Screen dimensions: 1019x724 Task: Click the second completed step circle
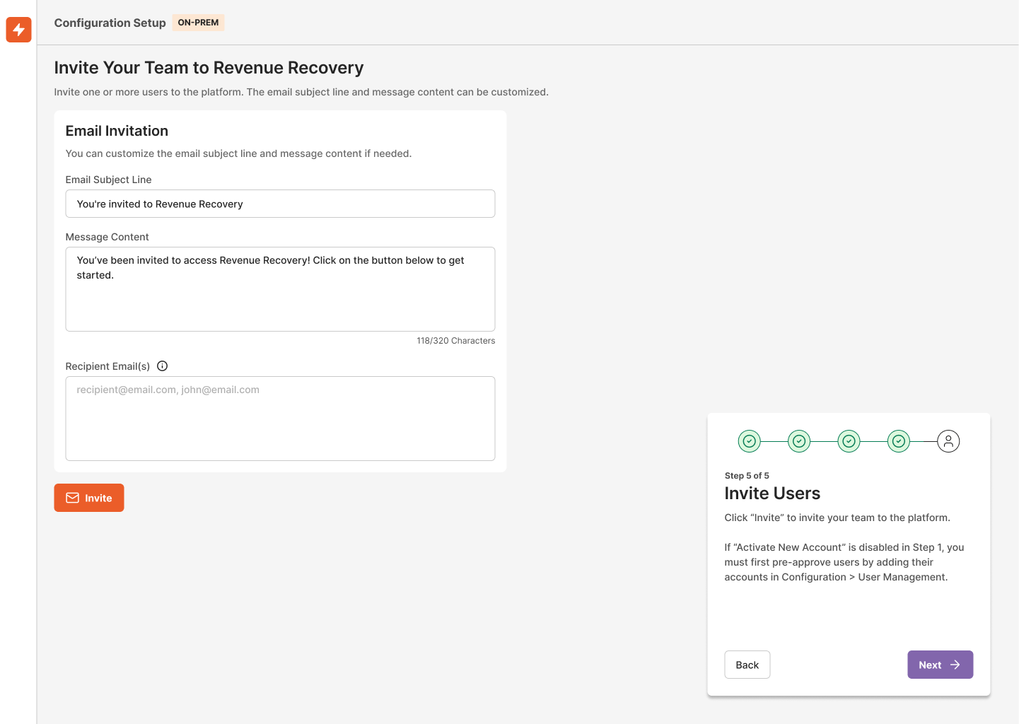coord(799,440)
